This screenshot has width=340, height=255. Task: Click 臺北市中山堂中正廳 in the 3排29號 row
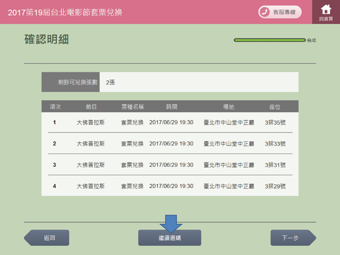click(229, 186)
